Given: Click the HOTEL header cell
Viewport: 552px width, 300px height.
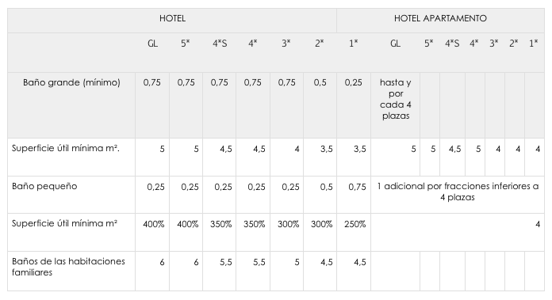Looking at the screenshot, I should (x=172, y=21).
